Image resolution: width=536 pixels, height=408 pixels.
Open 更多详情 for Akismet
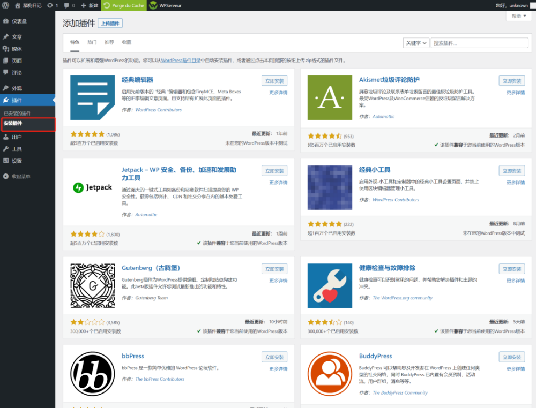[x=516, y=93]
